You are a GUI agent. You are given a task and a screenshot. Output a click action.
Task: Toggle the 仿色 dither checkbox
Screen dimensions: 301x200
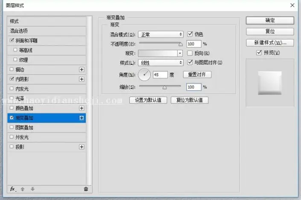point(190,34)
